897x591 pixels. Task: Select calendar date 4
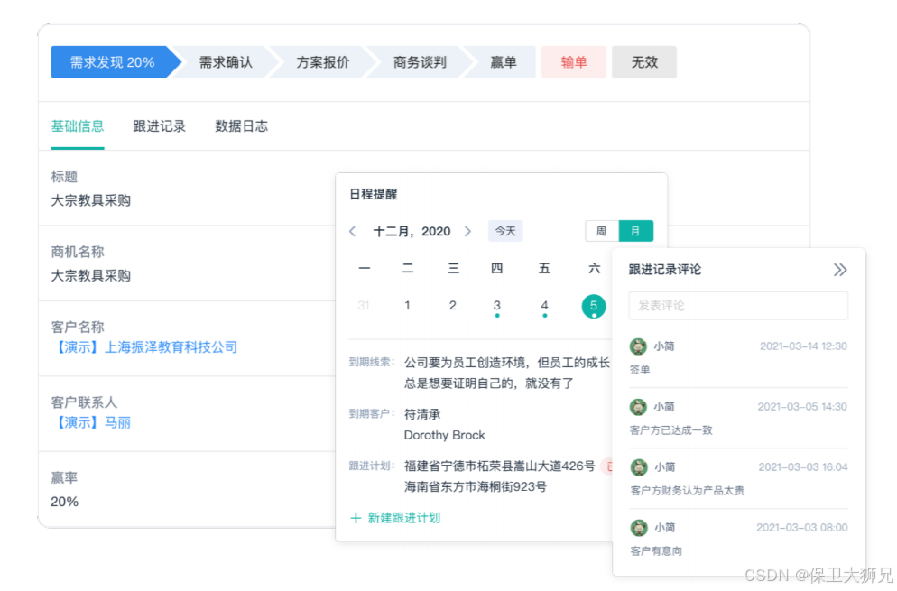click(x=544, y=306)
